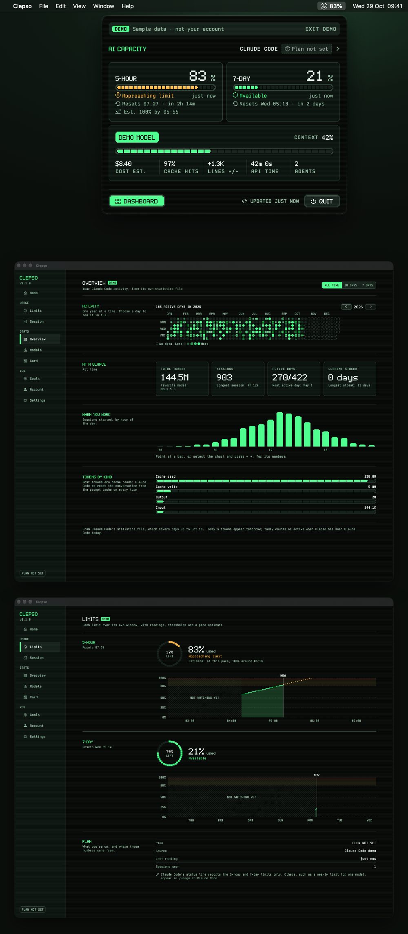Open the View menu
408x934 pixels.
click(79, 6)
